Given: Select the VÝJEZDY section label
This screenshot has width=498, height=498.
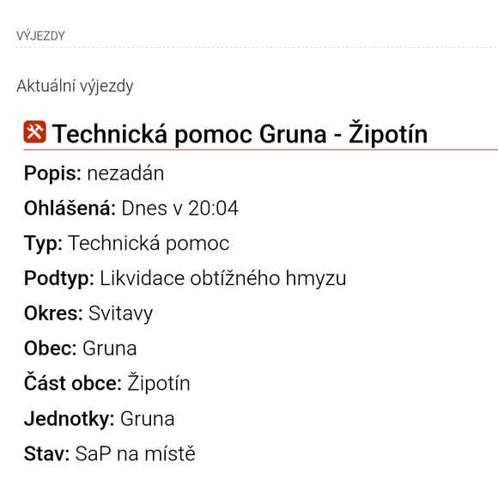Looking at the screenshot, I should click(x=40, y=36).
